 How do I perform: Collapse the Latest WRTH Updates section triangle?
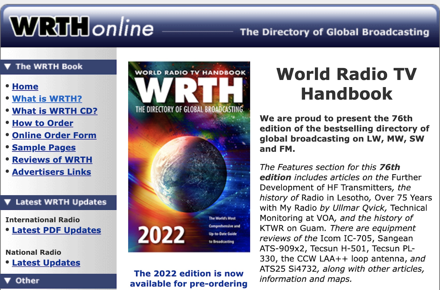tap(7, 202)
